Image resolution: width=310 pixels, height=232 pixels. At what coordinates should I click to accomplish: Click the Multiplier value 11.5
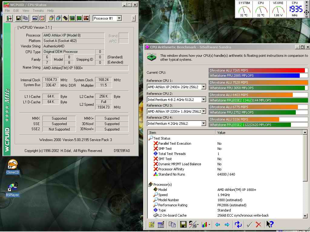point(104,85)
